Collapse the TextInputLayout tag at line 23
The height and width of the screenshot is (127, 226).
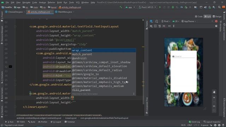pos(15,26)
